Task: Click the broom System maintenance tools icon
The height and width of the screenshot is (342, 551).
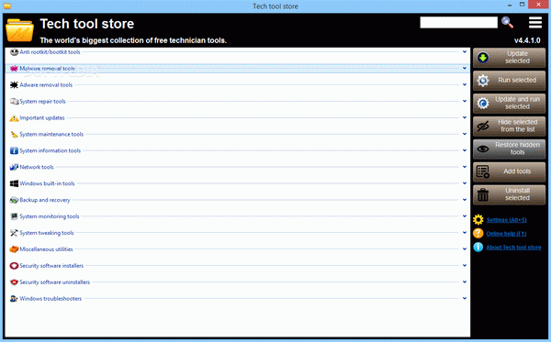Action: click(14, 135)
